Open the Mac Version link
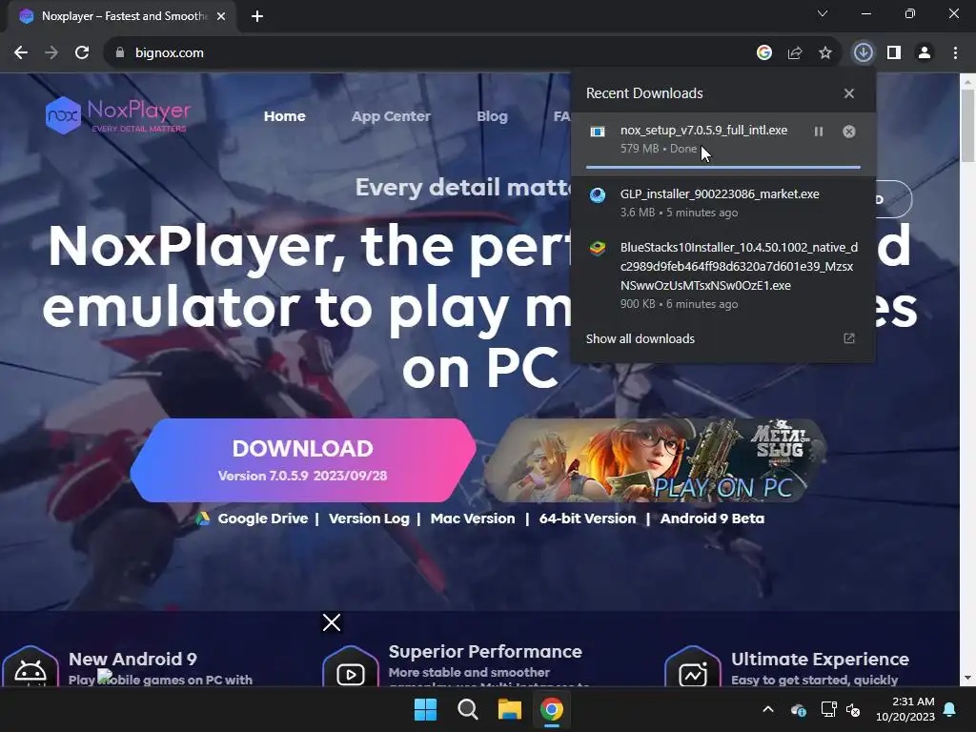The width and height of the screenshot is (976, 732). click(x=473, y=518)
